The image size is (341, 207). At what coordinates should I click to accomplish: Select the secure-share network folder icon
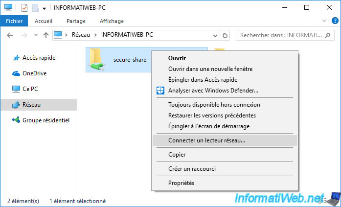point(97,59)
